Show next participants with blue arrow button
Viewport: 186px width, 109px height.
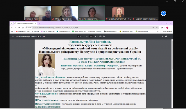pyautogui.click(x=163, y=13)
